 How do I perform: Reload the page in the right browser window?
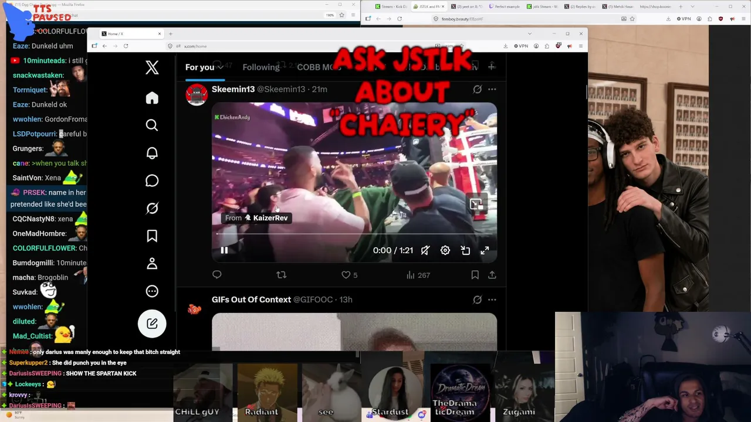point(400,19)
